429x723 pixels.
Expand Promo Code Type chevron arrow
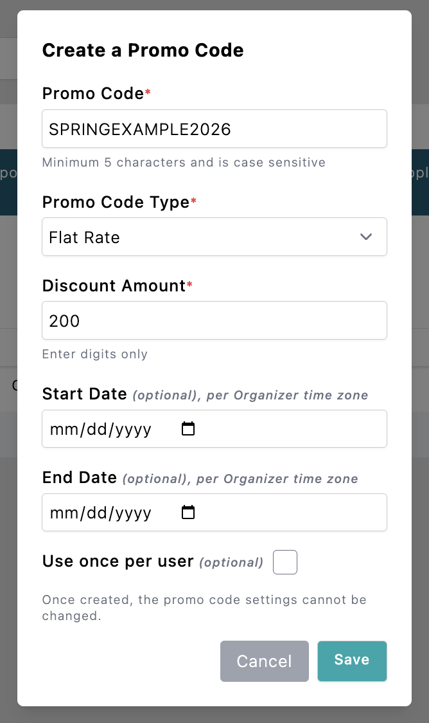point(366,237)
